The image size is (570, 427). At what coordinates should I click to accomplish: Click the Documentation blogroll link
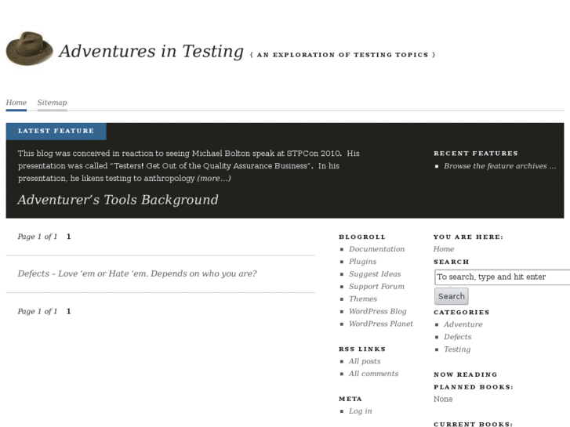tap(376, 249)
